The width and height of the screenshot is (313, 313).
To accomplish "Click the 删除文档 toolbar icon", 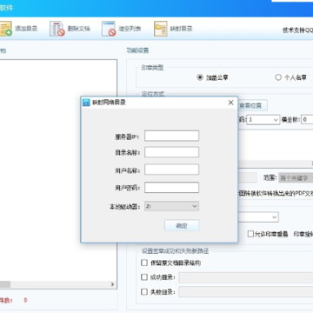I will 57,29.
